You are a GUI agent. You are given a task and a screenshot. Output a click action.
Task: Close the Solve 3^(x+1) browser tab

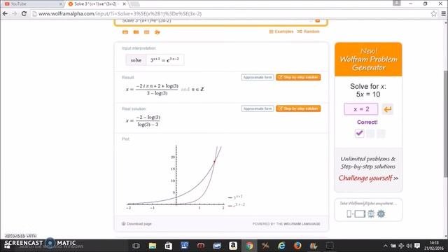[125, 4]
